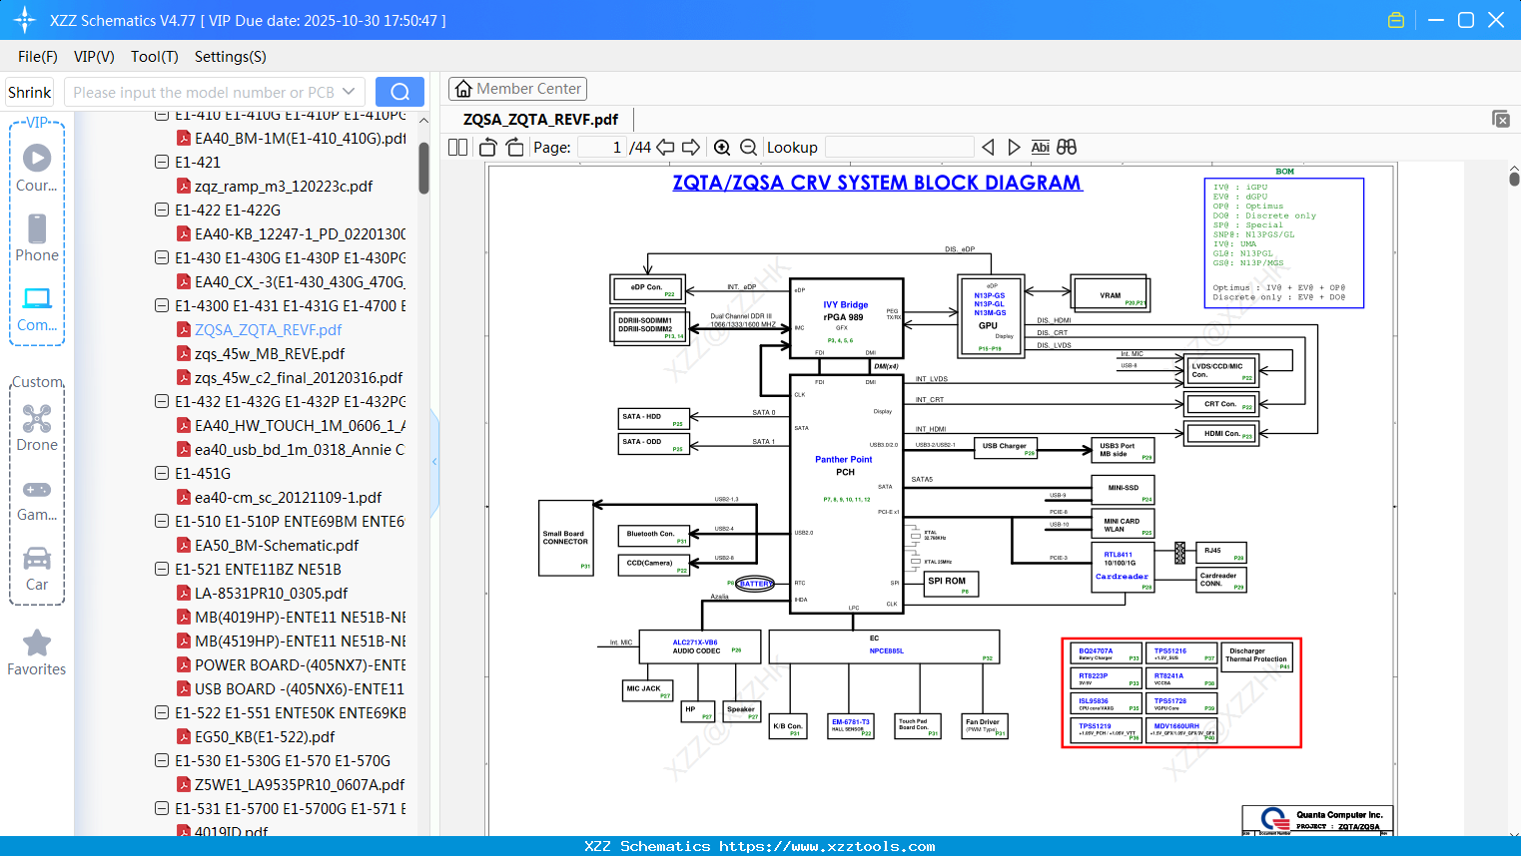Open Member Center
This screenshot has height=856, width=1521.
(517, 89)
